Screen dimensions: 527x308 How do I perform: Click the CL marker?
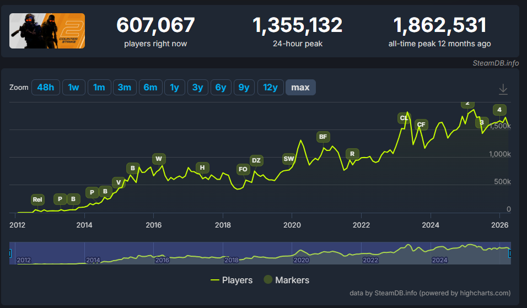(404, 118)
